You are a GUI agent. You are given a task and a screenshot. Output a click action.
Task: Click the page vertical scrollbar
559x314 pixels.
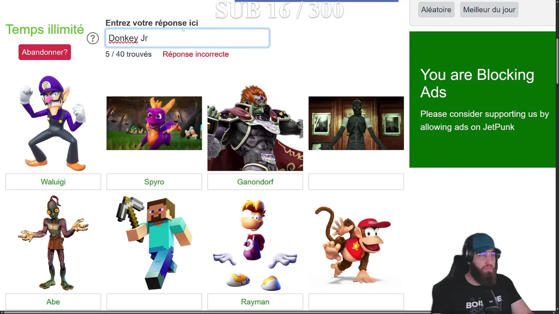point(557,61)
